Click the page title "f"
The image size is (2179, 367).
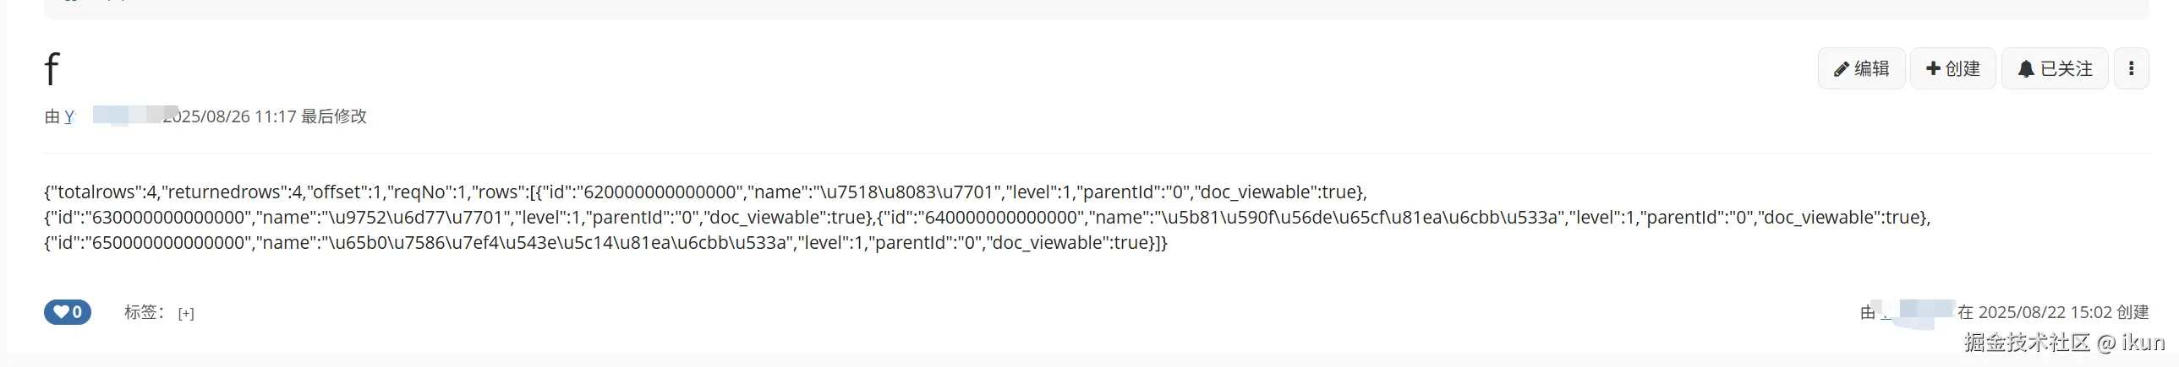tap(52, 69)
